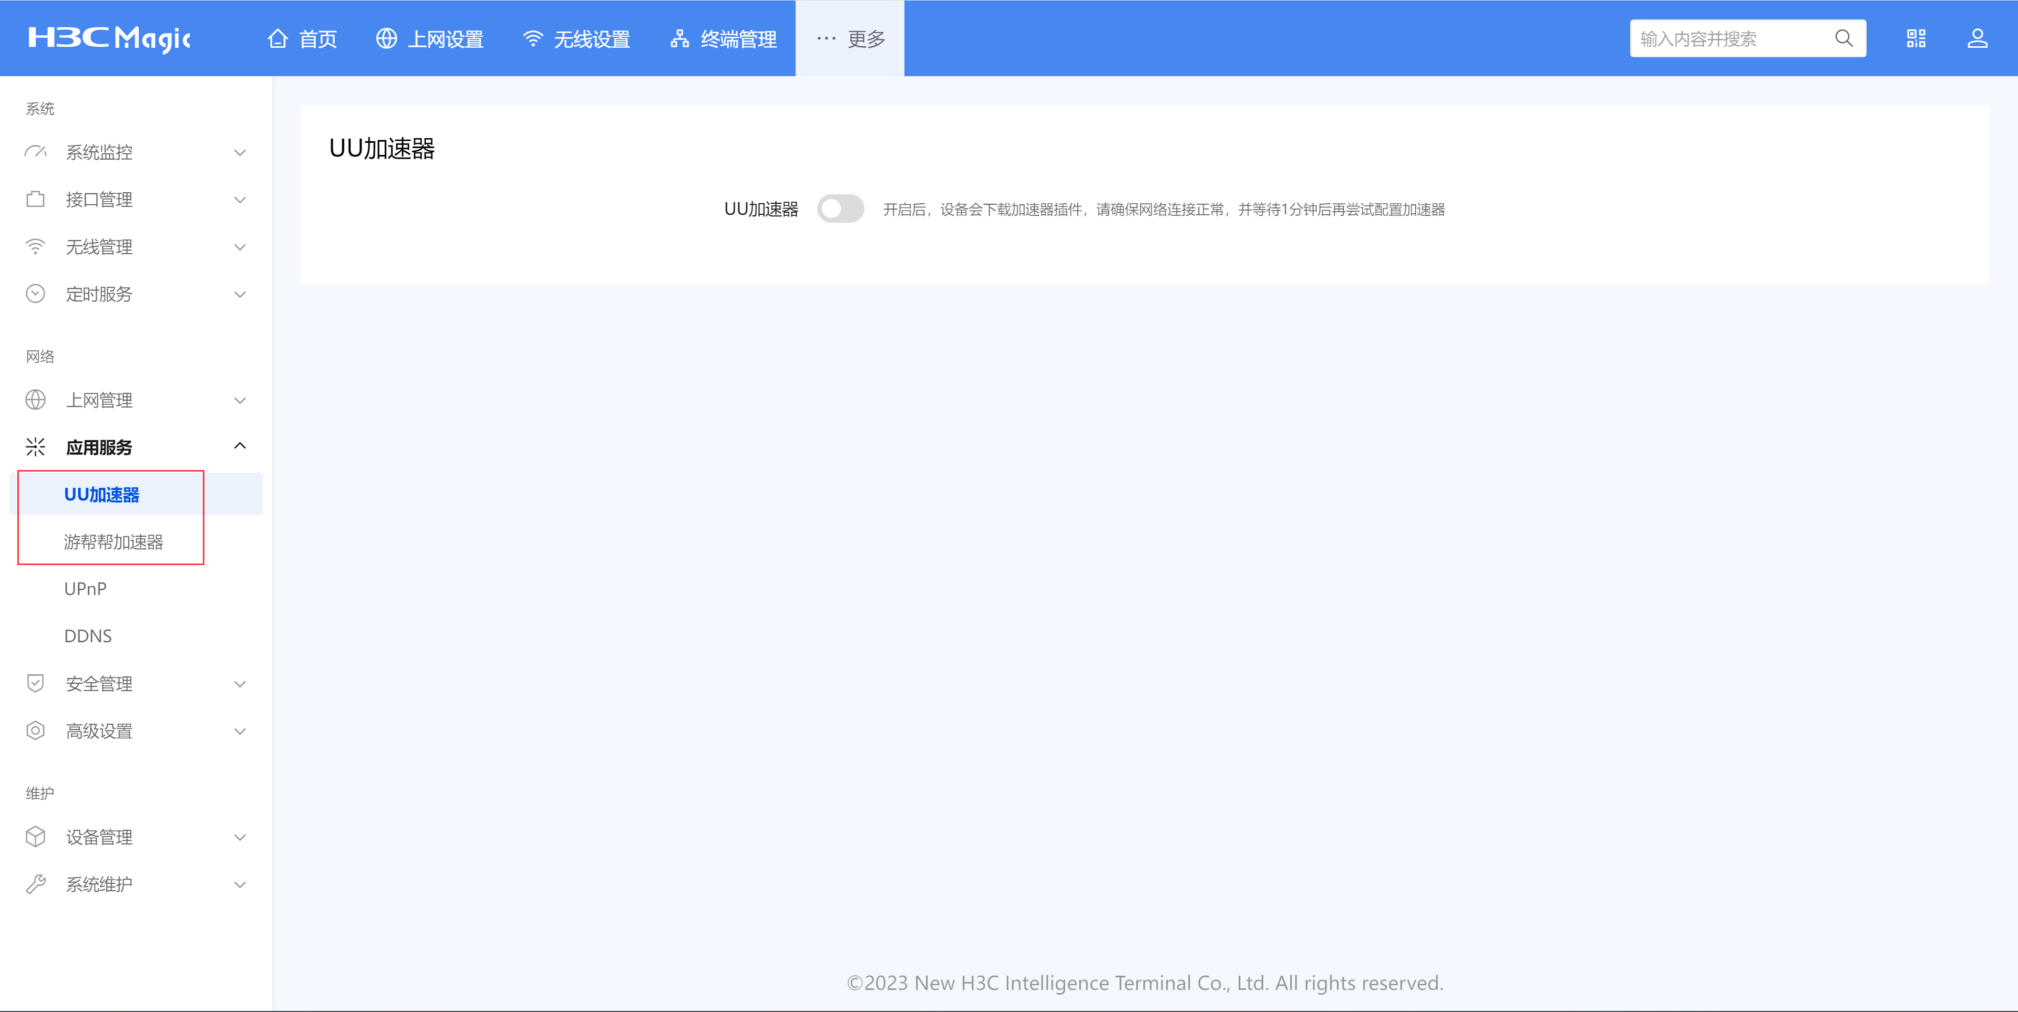The height and width of the screenshot is (1012, 2018).
Task: Open 终端管理 tab
Action: (723, 38)
